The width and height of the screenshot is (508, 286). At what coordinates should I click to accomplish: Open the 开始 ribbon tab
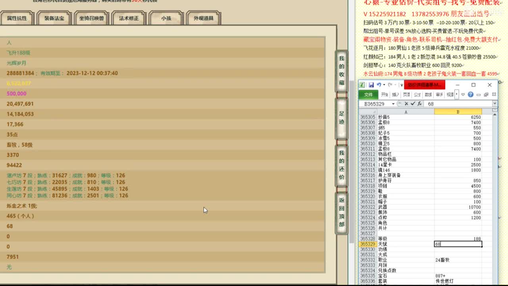click(385, 95)
